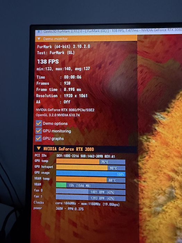
Task: Click the GPU usage 100% bar
Action: [x=91, y=174]
